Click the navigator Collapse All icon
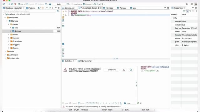 click(47, 8)
